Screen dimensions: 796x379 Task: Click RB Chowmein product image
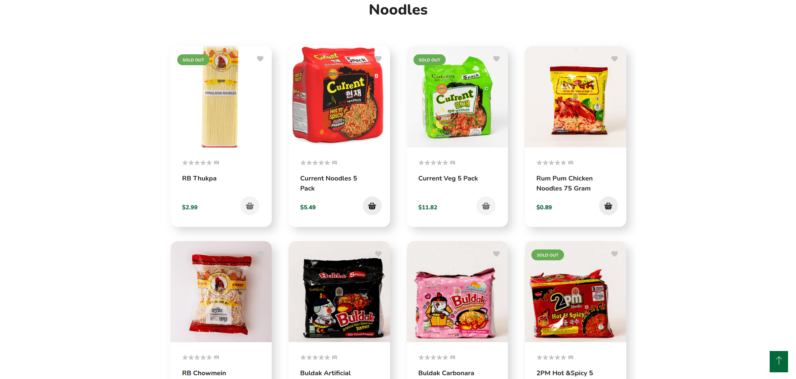click(x=221, y=292)
